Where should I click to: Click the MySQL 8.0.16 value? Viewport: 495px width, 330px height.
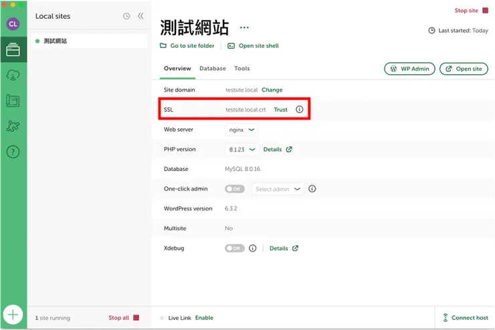242,169
